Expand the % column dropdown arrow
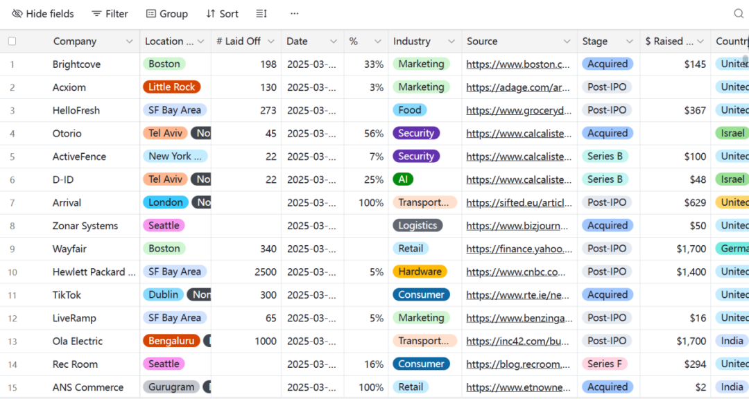The image size is (749, 399). [x=377, y=42]
